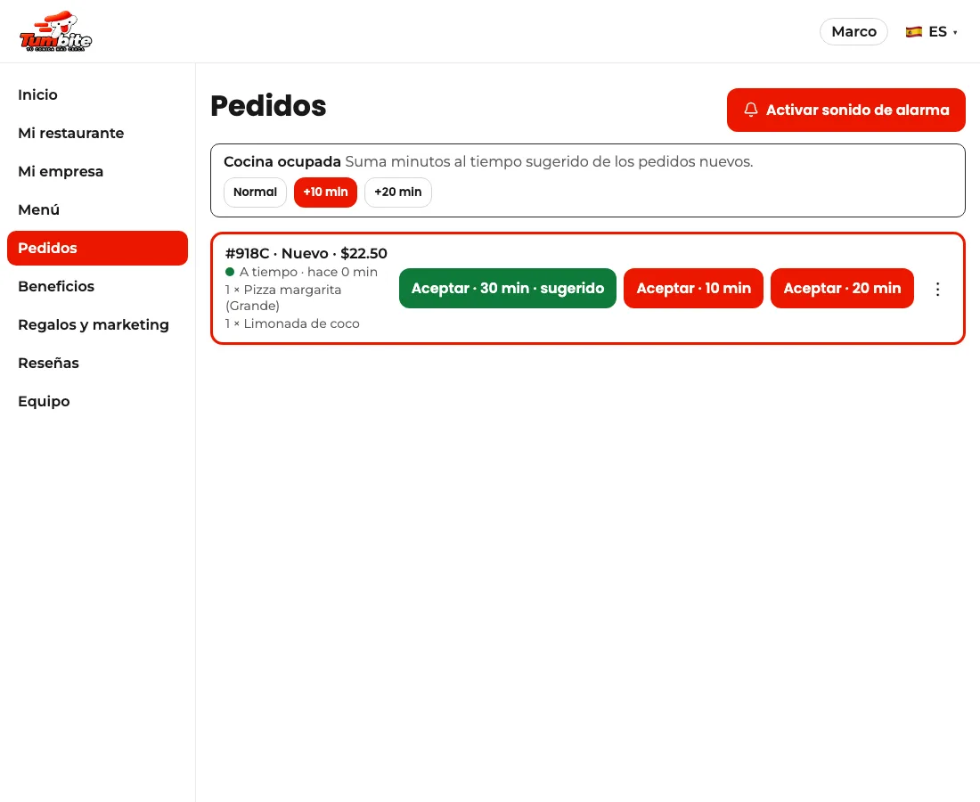Open Beneficios page
The width and height of the screenshot is (980, 802).
[x=97, y=286]
